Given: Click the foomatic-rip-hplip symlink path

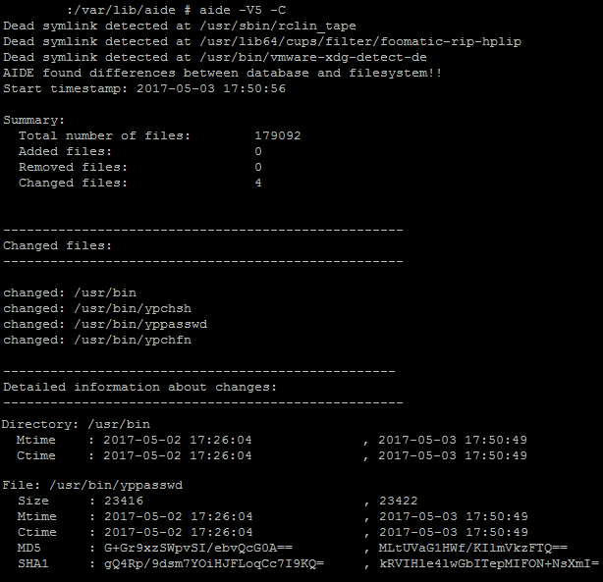Looking at the screenshot, I should [x=360, y=41].
